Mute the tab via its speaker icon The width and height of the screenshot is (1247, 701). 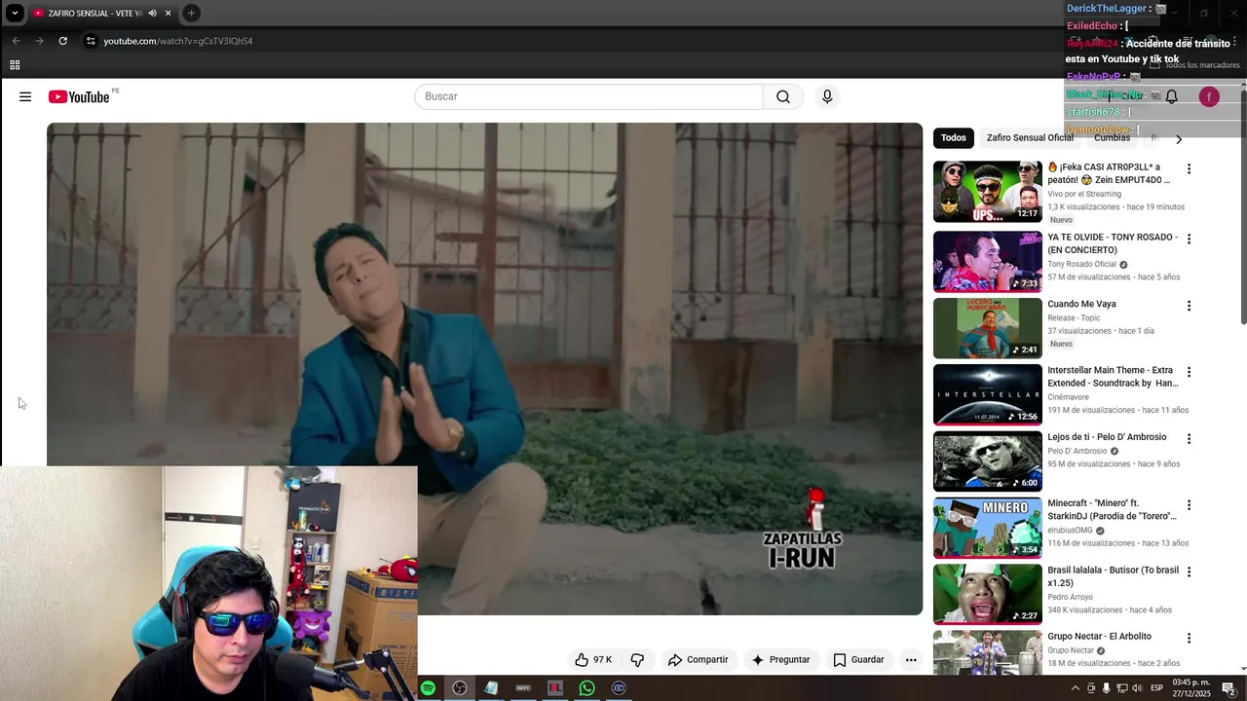[x=152, y=13]
